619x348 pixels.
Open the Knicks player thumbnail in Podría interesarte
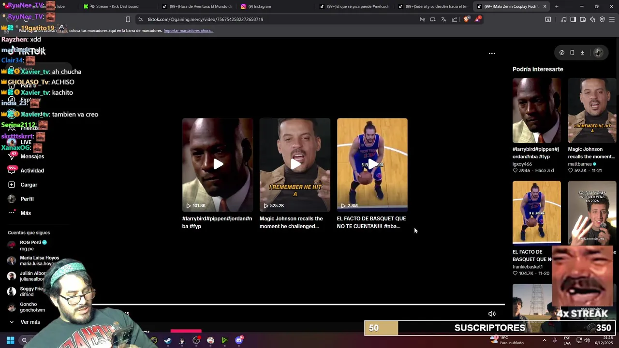537,213
